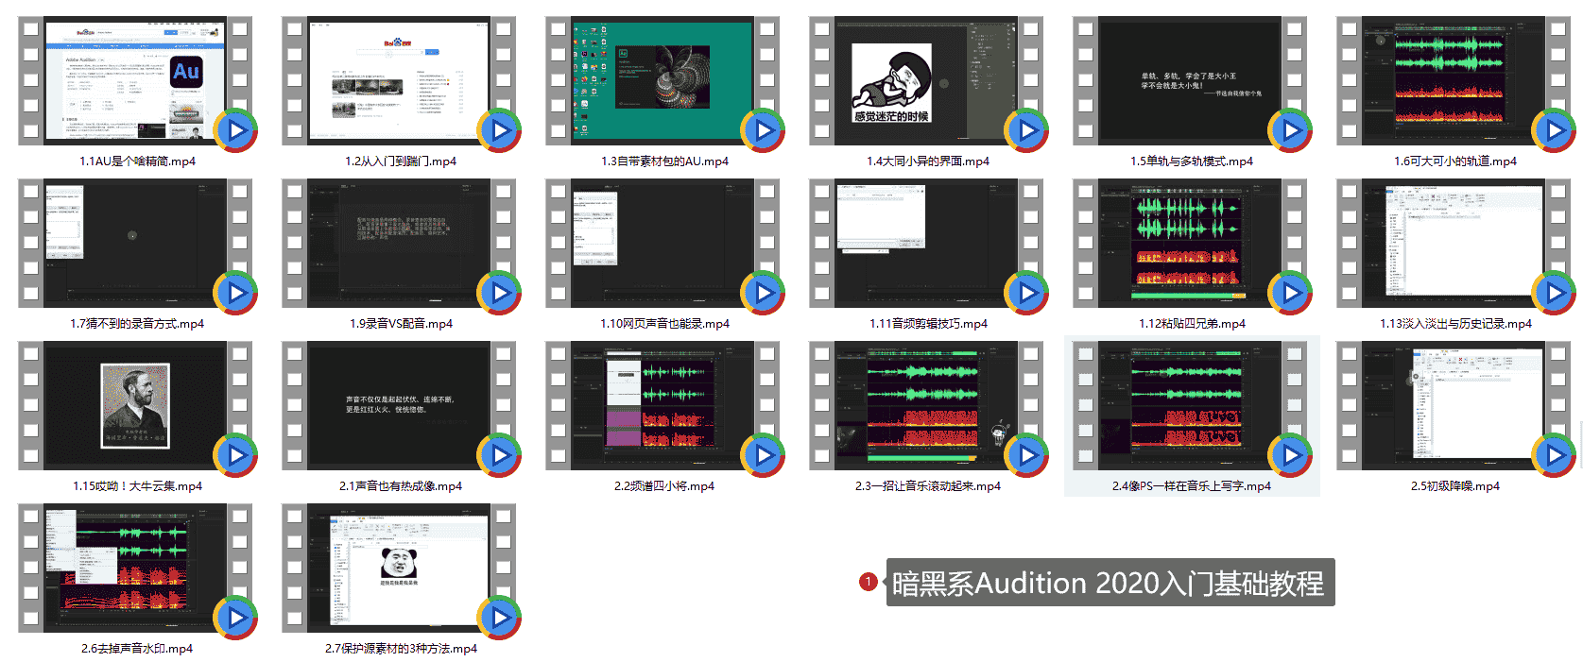Select the 2.2频谱四小将.mp4 video thumbnail
The height and width of the screenshot is (662, 1583).
pyautogui.click(x=662, y=405)
